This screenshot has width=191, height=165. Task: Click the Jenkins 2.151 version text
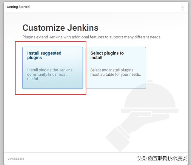click(x=16, y=159)
